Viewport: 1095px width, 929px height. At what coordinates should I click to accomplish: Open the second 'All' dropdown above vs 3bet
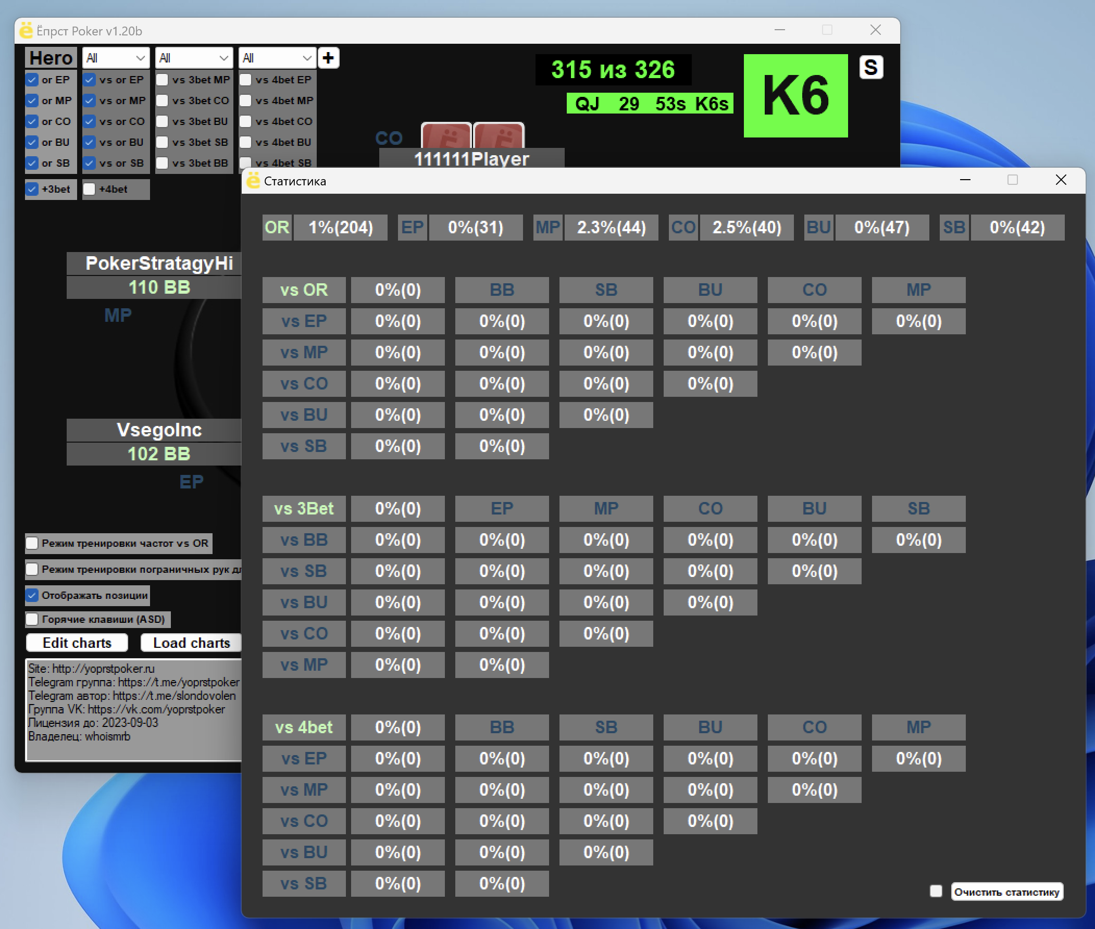[194, 58]
